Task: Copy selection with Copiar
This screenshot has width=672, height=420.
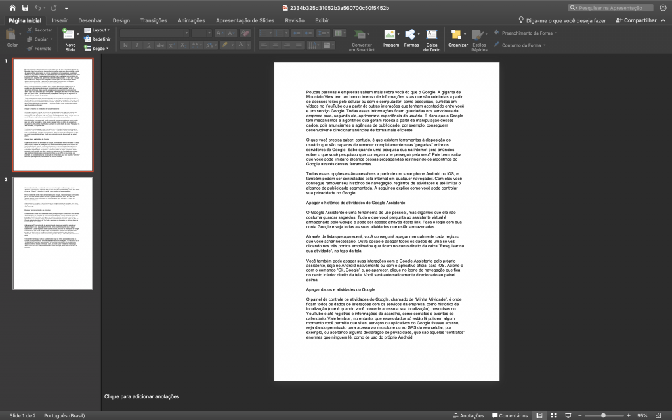Action: (x=37, y=39)
